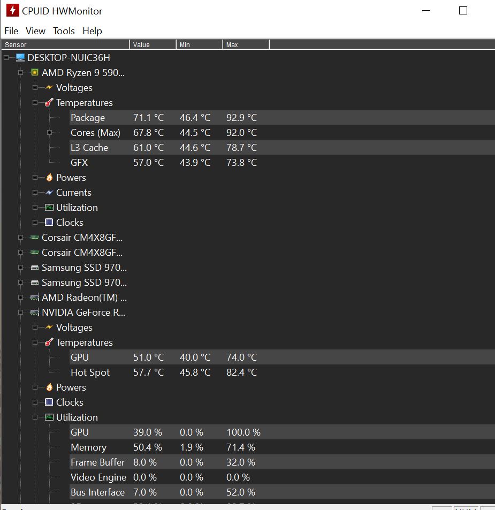Expand Clocks under AMD Ryzen 9

pos(35,222)
